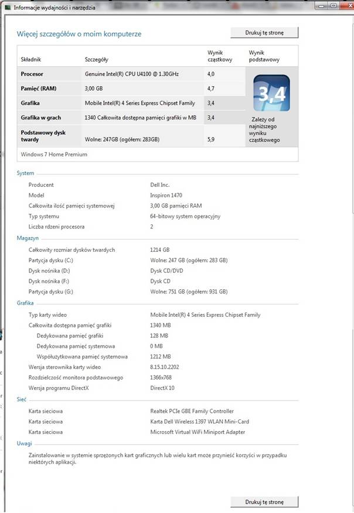The height and width of the screenshot is (513, 354).
Task: Click "Realtek PCIe GBE Family Controller" entry
Action: [x=192, y=411]
